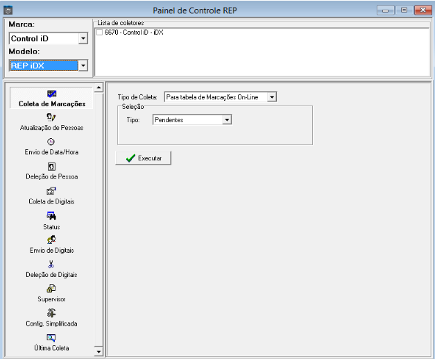This screenshot has width=435, height=359.
Task: Click the Deleção de Pessoa icon
Action: pyautogui.click(x=51, y=166)
